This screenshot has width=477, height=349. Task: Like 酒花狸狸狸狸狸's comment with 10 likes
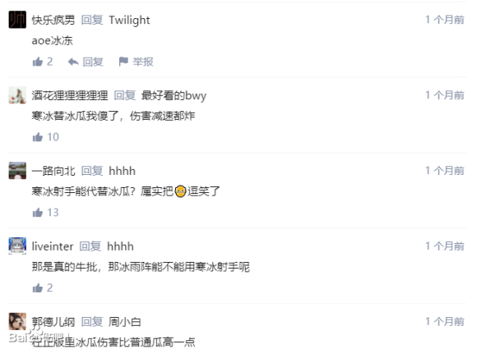pyautogui.click(x=38, y=137)
